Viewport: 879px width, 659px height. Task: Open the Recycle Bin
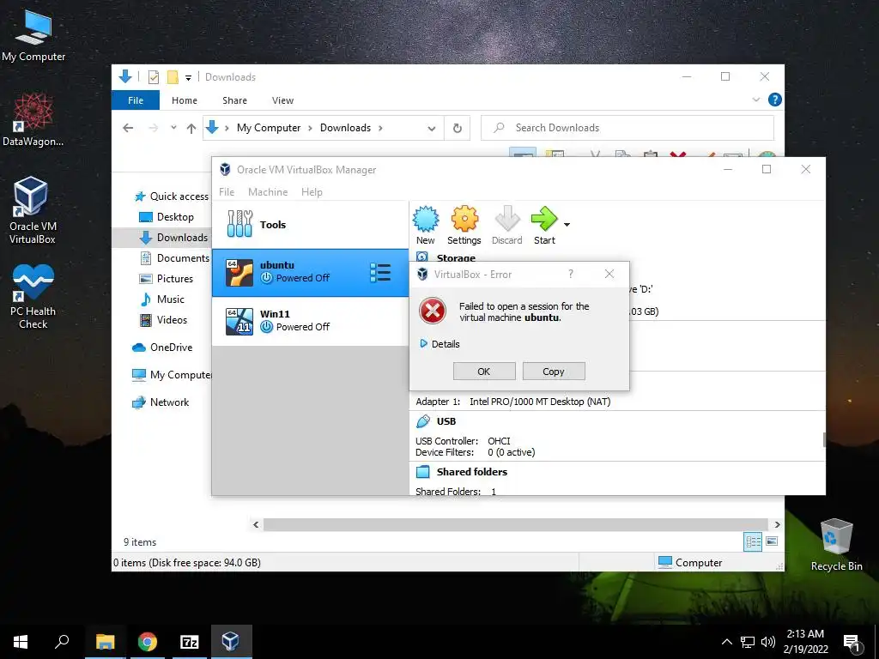836,545
